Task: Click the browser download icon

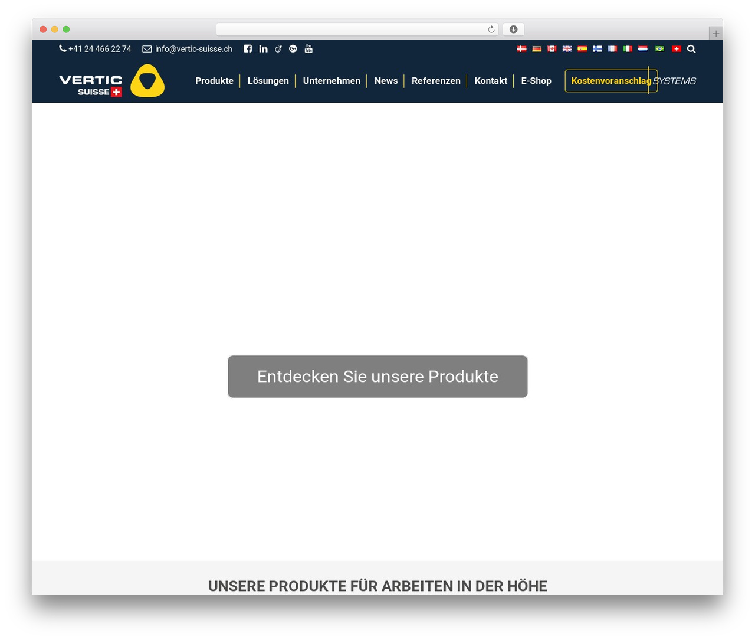Action: click(514, 30)
